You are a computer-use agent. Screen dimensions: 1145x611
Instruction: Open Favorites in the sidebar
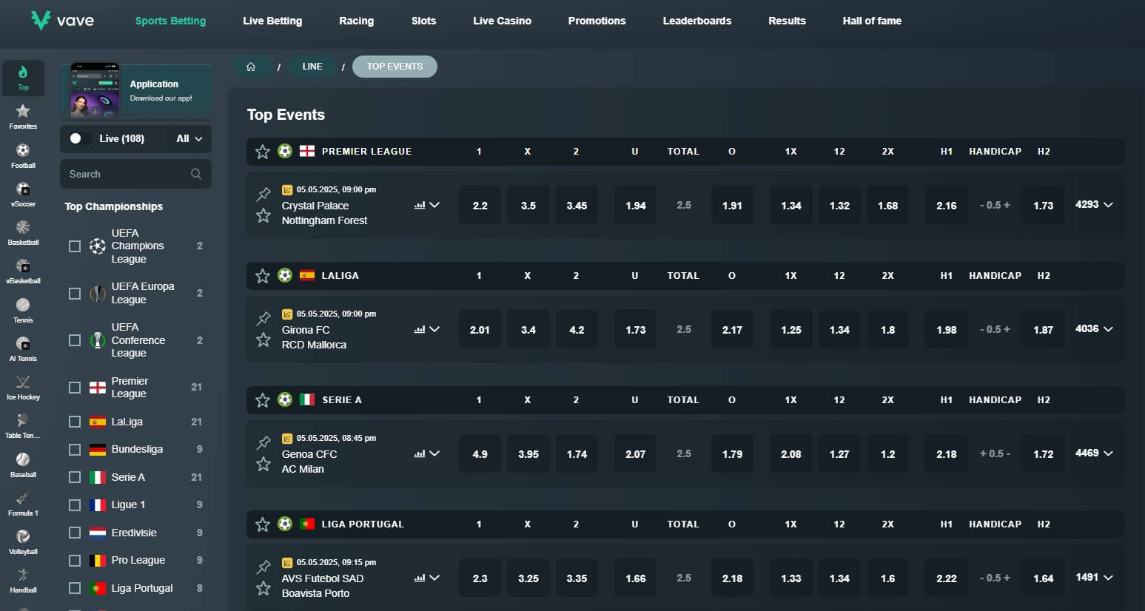[23, 117]
